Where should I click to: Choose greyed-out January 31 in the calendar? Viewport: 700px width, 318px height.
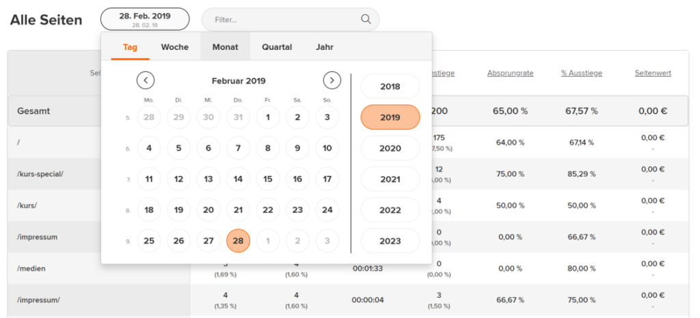tap(238, 118)
